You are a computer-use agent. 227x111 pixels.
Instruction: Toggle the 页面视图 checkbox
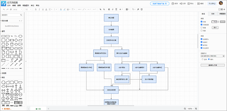click(202, 25)
